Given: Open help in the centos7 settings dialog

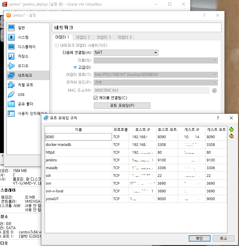Looking at the screenshot, I should coord(204,15).
